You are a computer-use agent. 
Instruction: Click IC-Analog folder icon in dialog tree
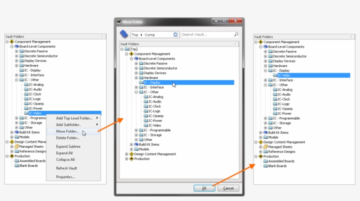146,97
